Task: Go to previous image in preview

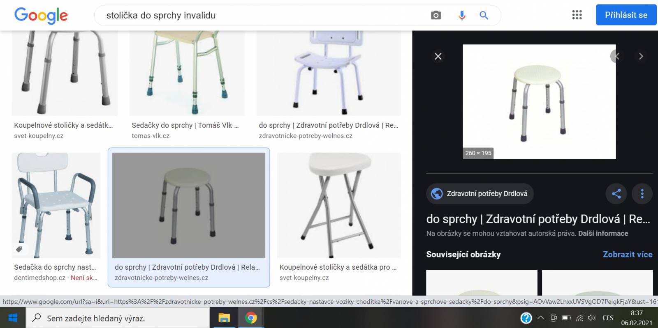Action: click(x=617, y=56)
